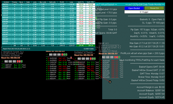Click the green direction icon beside USDCHF Buy 4/-4
Viewport: 173px width, 104px height.
coord(77,76)
